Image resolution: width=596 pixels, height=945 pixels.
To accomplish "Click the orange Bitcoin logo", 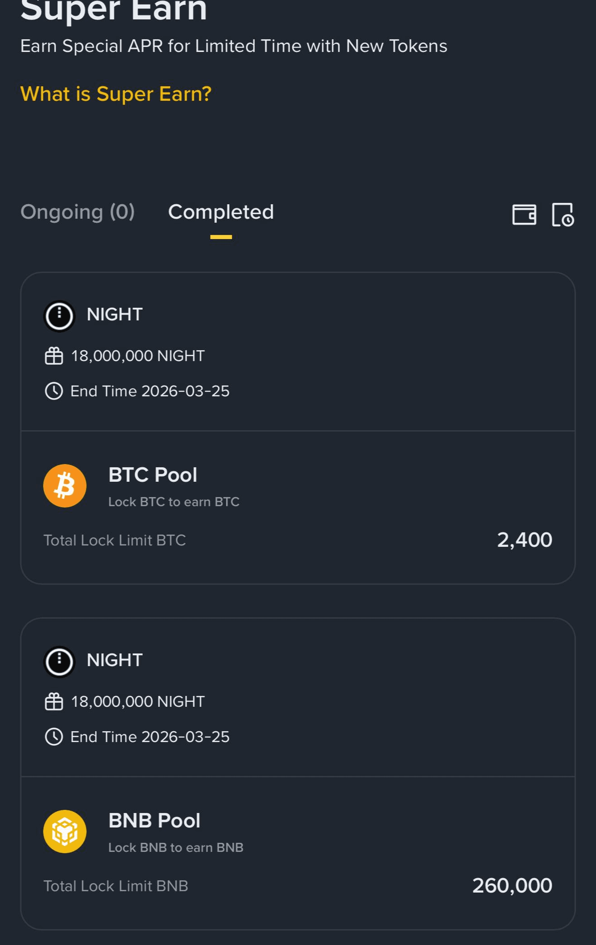I will pos(65,486).
